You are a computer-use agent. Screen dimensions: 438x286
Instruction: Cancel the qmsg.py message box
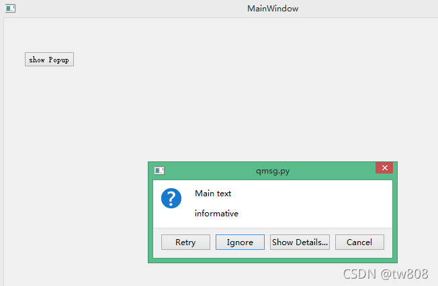(x=359, y=242)
